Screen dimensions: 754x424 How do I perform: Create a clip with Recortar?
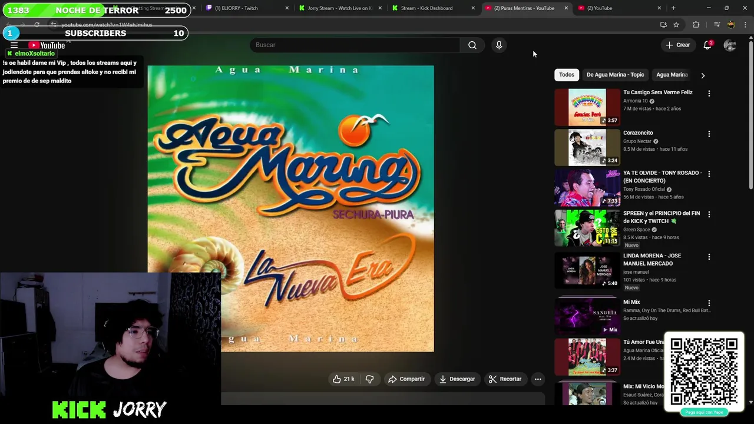505,379
